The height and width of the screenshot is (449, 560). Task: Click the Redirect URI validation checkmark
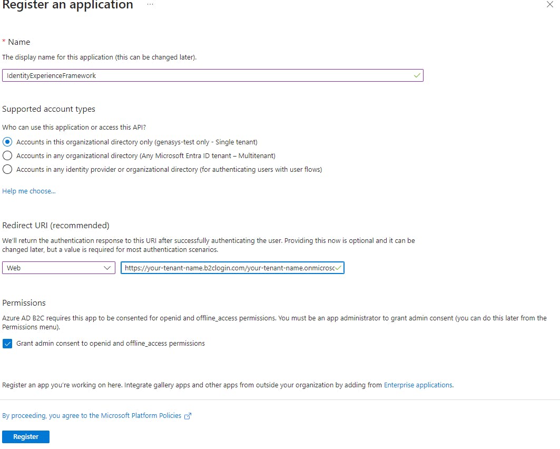(338, 268)
